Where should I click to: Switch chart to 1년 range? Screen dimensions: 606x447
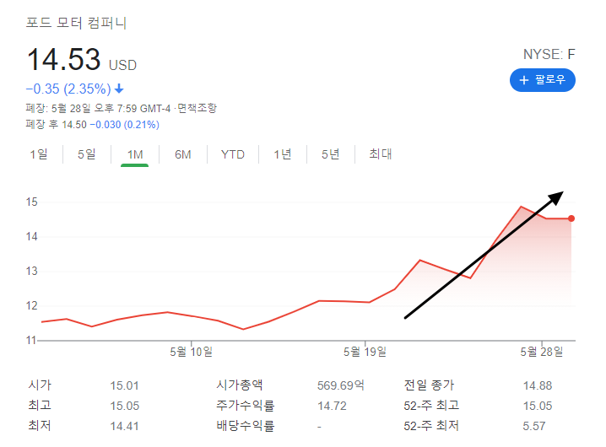pos(283,154)
